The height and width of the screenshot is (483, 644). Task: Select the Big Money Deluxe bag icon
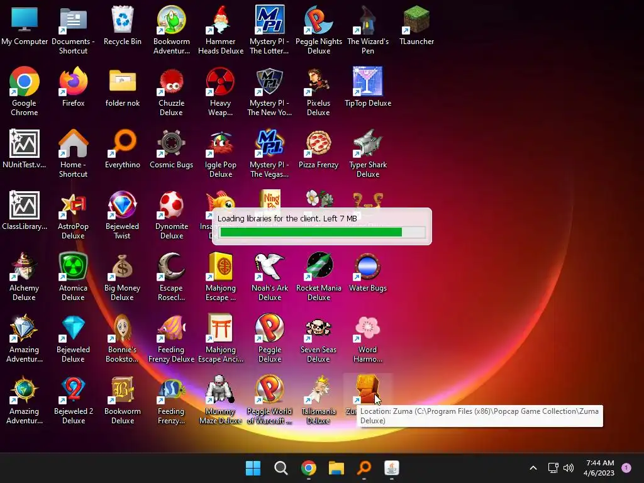pos(123,266)
